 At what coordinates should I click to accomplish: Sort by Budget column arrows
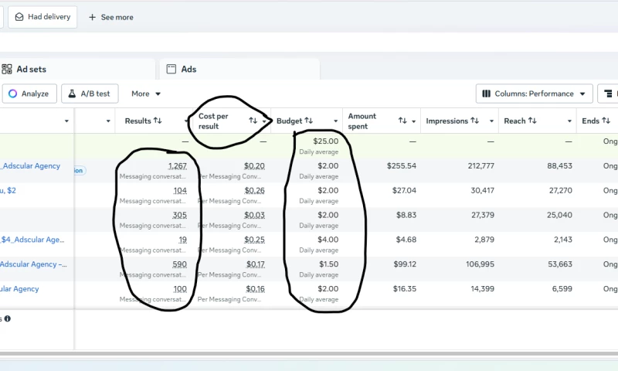click(x=308, y=121)
